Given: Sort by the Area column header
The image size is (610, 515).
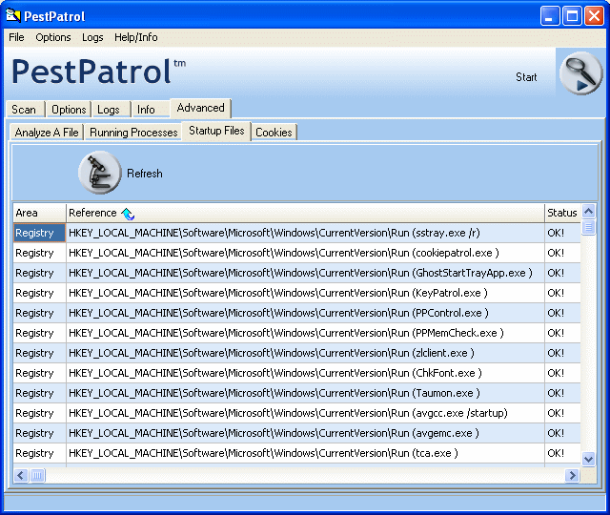Looking at the screenshot, I should pos(39,213).
